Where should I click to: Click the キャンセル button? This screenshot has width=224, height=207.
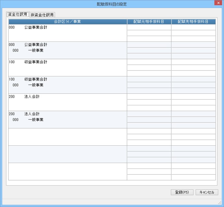coord(207,192)
